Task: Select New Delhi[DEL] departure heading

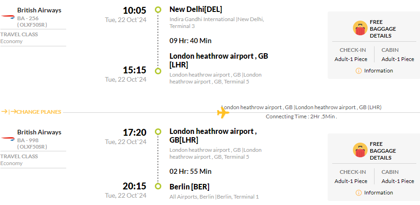Action: 196,9
